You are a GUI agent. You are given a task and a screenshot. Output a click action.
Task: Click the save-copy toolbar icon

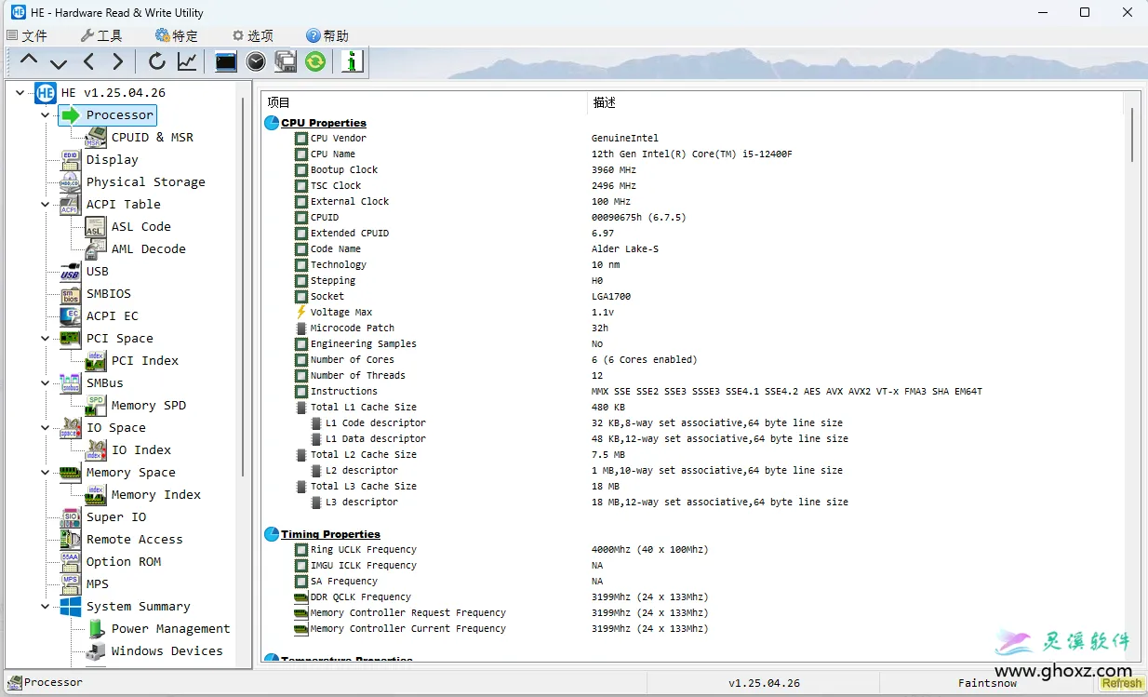pyautogui.click(x=286, y=62)
